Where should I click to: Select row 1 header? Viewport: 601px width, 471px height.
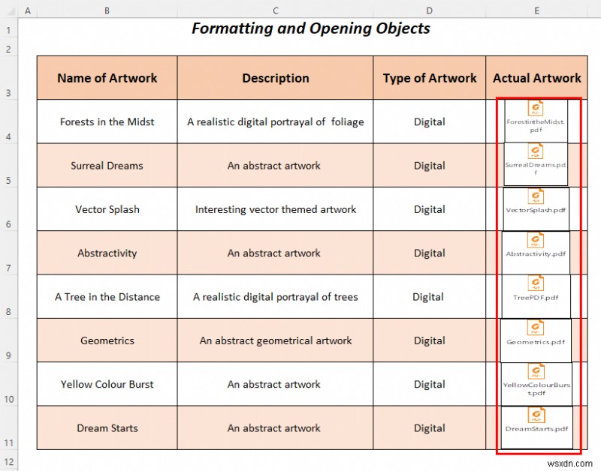[x=8, y=28]
